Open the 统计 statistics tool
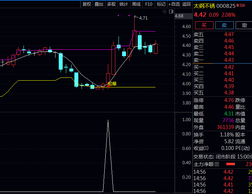 point(124,4)
